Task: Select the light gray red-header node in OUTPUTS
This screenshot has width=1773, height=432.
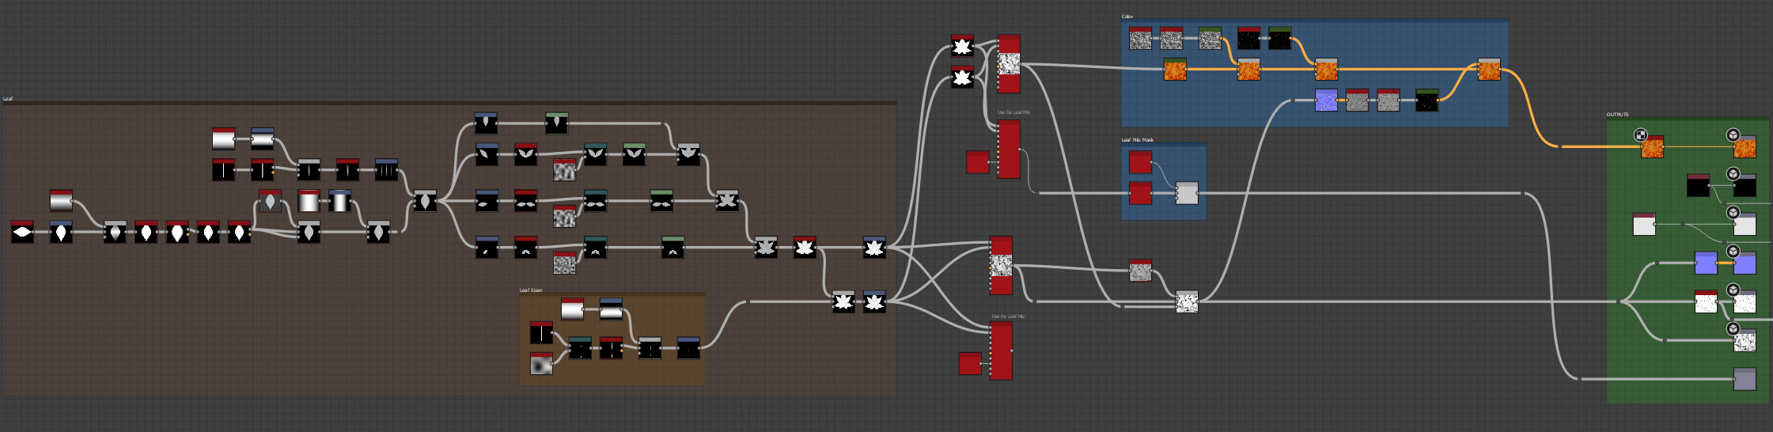Action: (x=1644, y=224)
